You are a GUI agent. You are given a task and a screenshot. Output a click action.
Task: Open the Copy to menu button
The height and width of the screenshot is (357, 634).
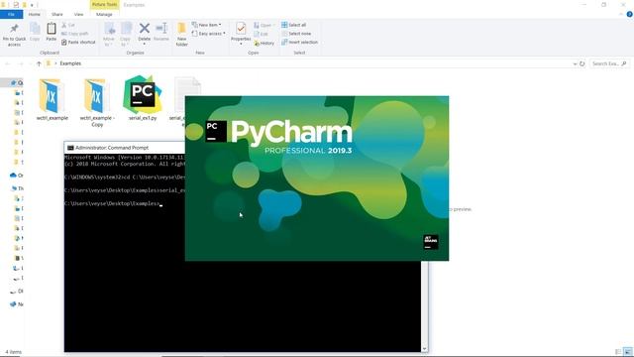(x=126, y=34)
